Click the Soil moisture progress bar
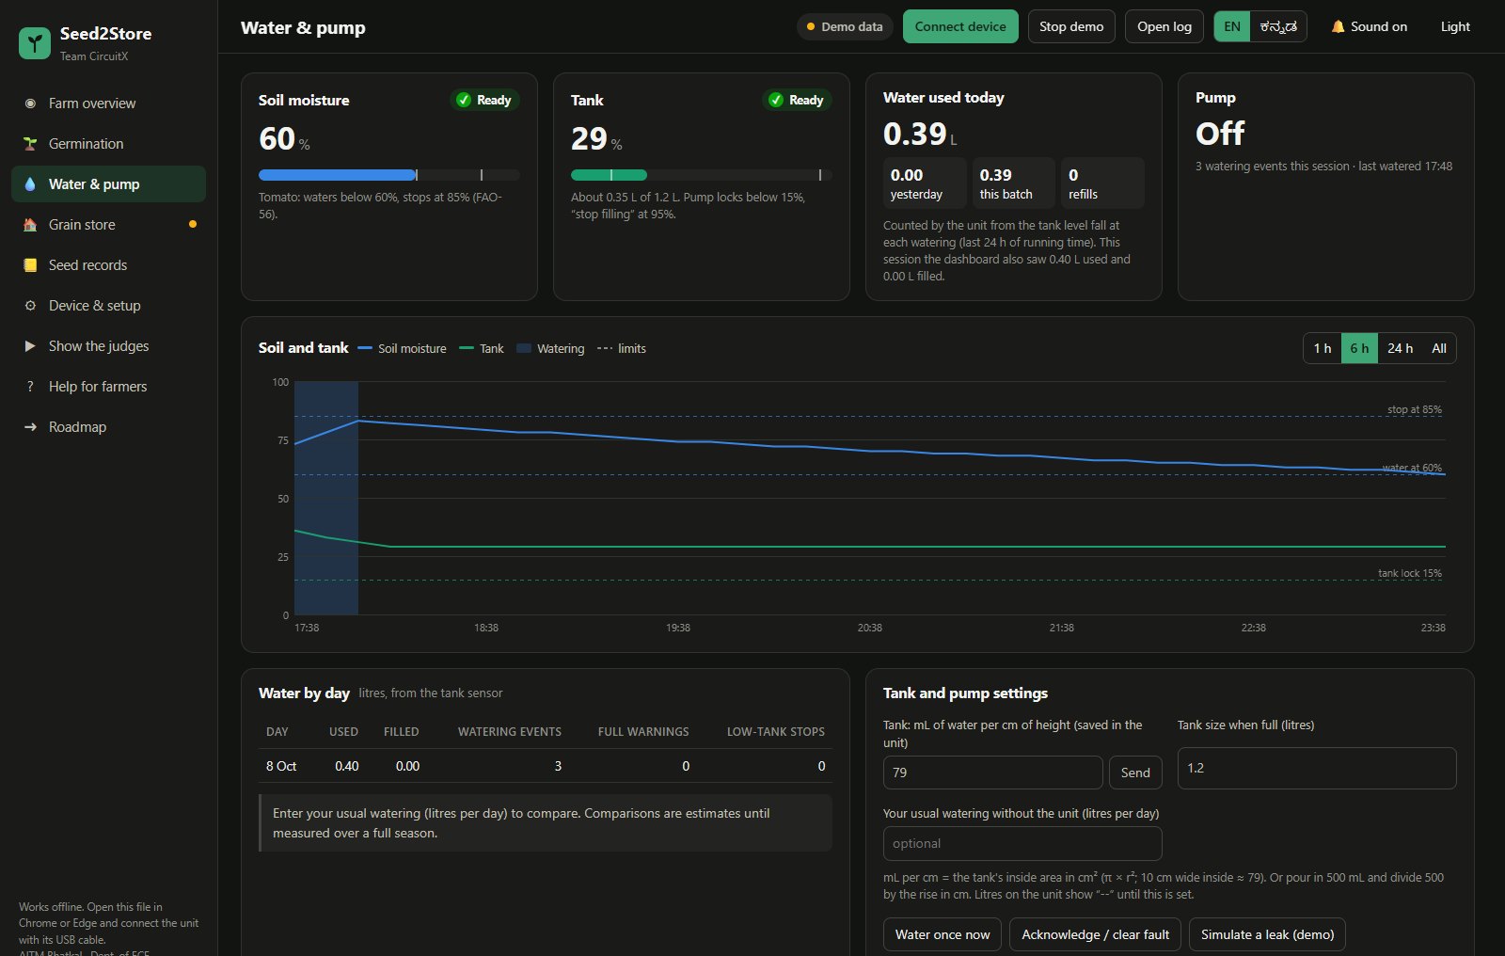The image size is (1505, 956). (x=388, y=175)
